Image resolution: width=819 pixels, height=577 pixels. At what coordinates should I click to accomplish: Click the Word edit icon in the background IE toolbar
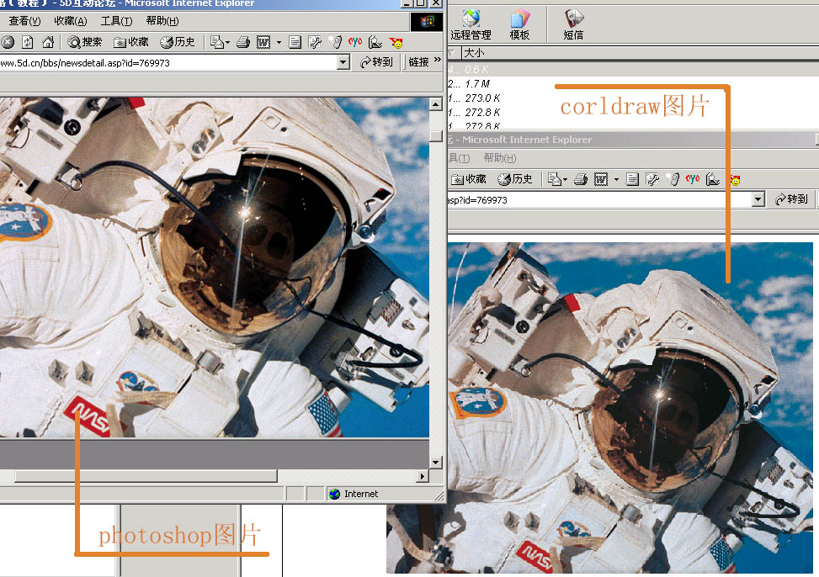point(601,180)
